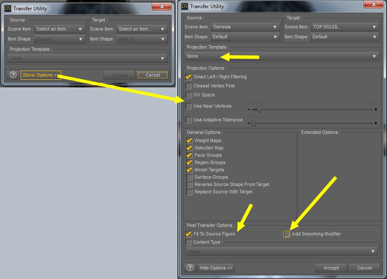Enable Use Near Vertices checkbox
Screen dimensions: 387x279
point(189,106)
